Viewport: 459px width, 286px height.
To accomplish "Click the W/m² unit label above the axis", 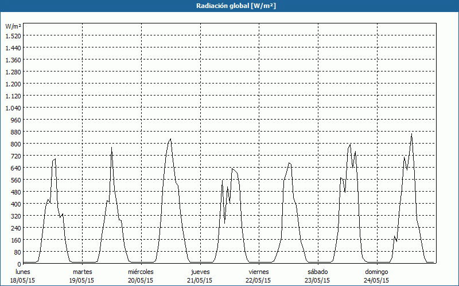I will pos(13,26).
